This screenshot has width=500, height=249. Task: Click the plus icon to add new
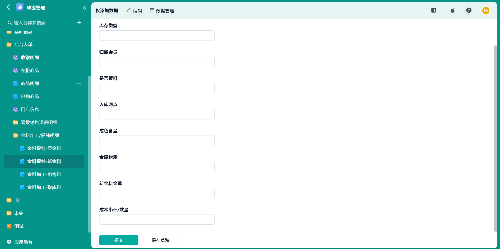click(x=79, y=23)
